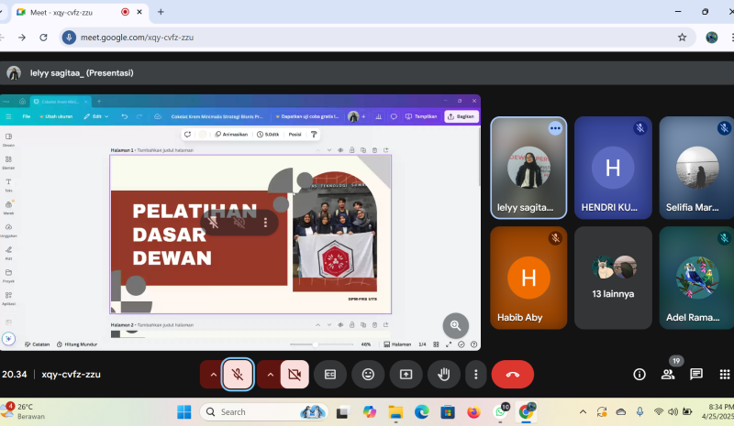This screenshot has height=426, width=734.
Task: Open the activities grid icon
Action: 726,374
